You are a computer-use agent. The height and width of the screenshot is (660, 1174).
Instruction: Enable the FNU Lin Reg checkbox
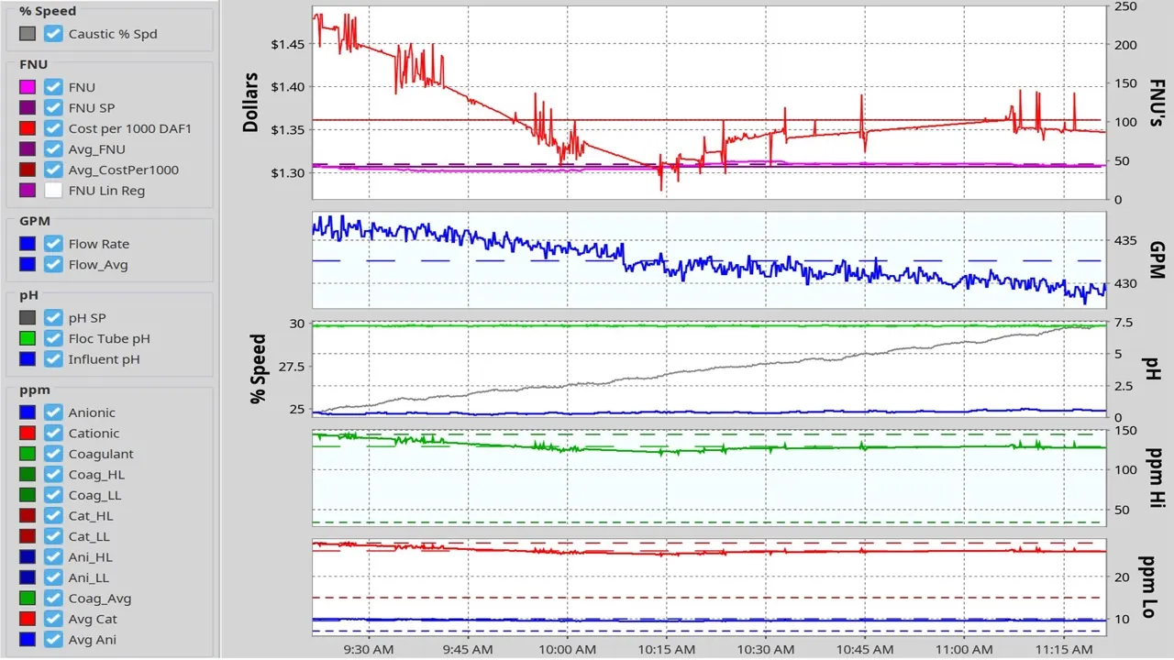click(x=54, y=191)
